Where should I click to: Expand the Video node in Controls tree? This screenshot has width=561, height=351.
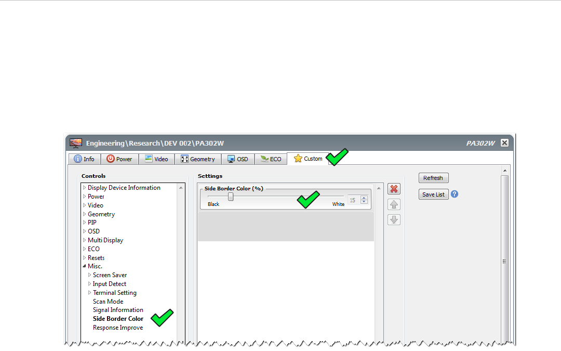coord(85,205)
